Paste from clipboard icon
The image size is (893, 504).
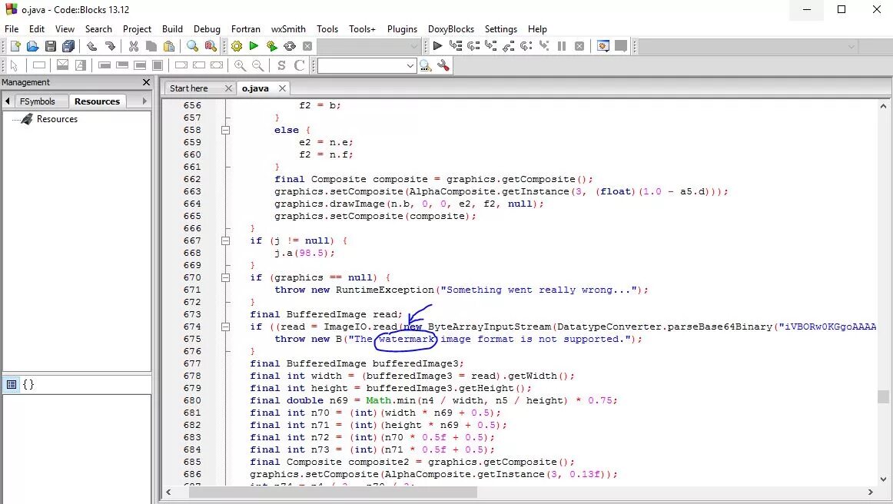pyautogui.click(x=169, y=46)
